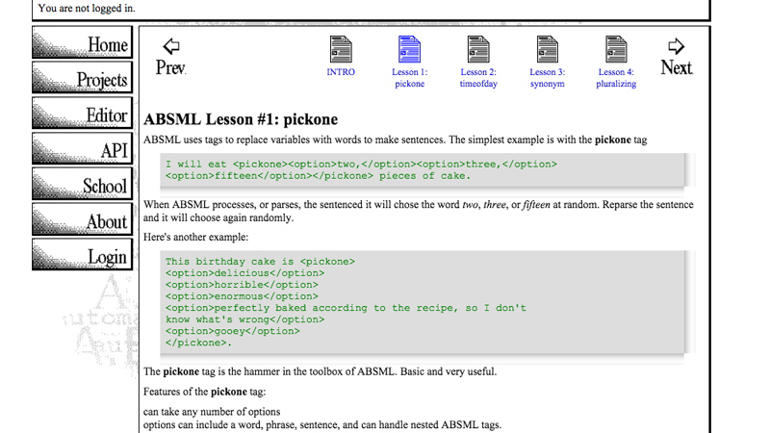Select the Lesson 1 pickone document icon

click(409, 49)
